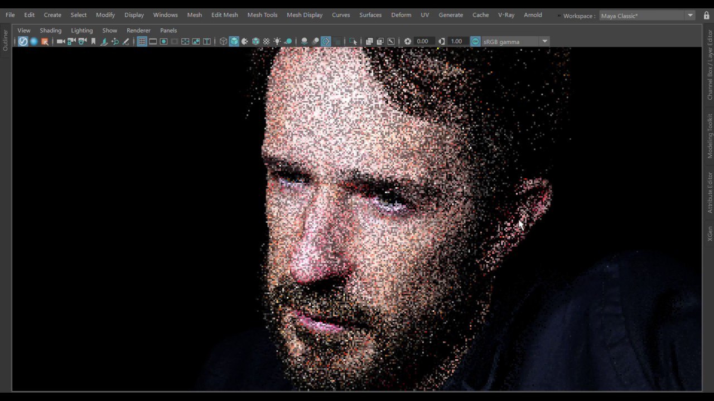Viewport: 714px width, 401px height.
Task: Click X-Ray Active Components icon
Action: click(380, 41)
